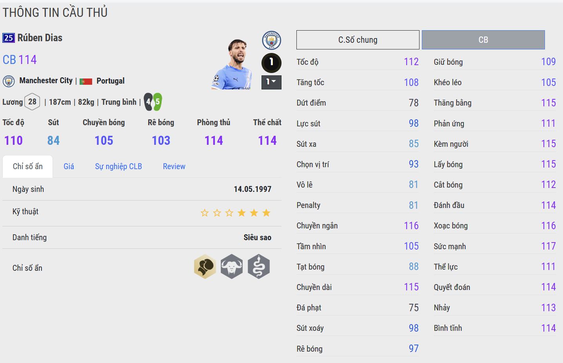The image size is (563, 363).
Task: Select the Chỉ số ẩn tab
Action: pos(27,166)
